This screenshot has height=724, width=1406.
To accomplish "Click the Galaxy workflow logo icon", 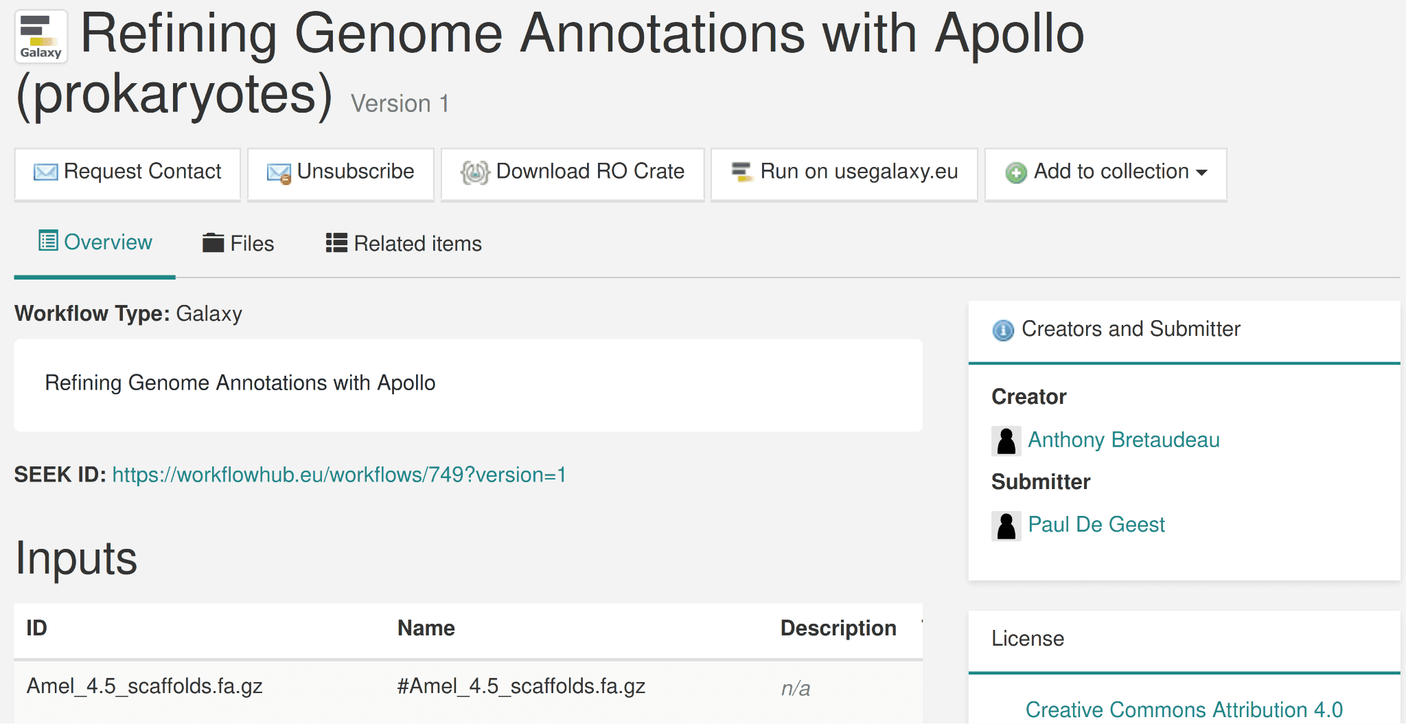I will pos(41,36).
